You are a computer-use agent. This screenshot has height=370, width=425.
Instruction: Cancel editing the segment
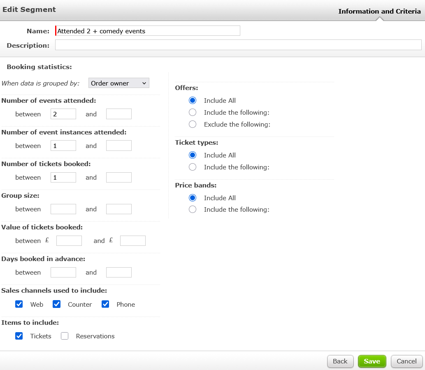coord(406,361)
